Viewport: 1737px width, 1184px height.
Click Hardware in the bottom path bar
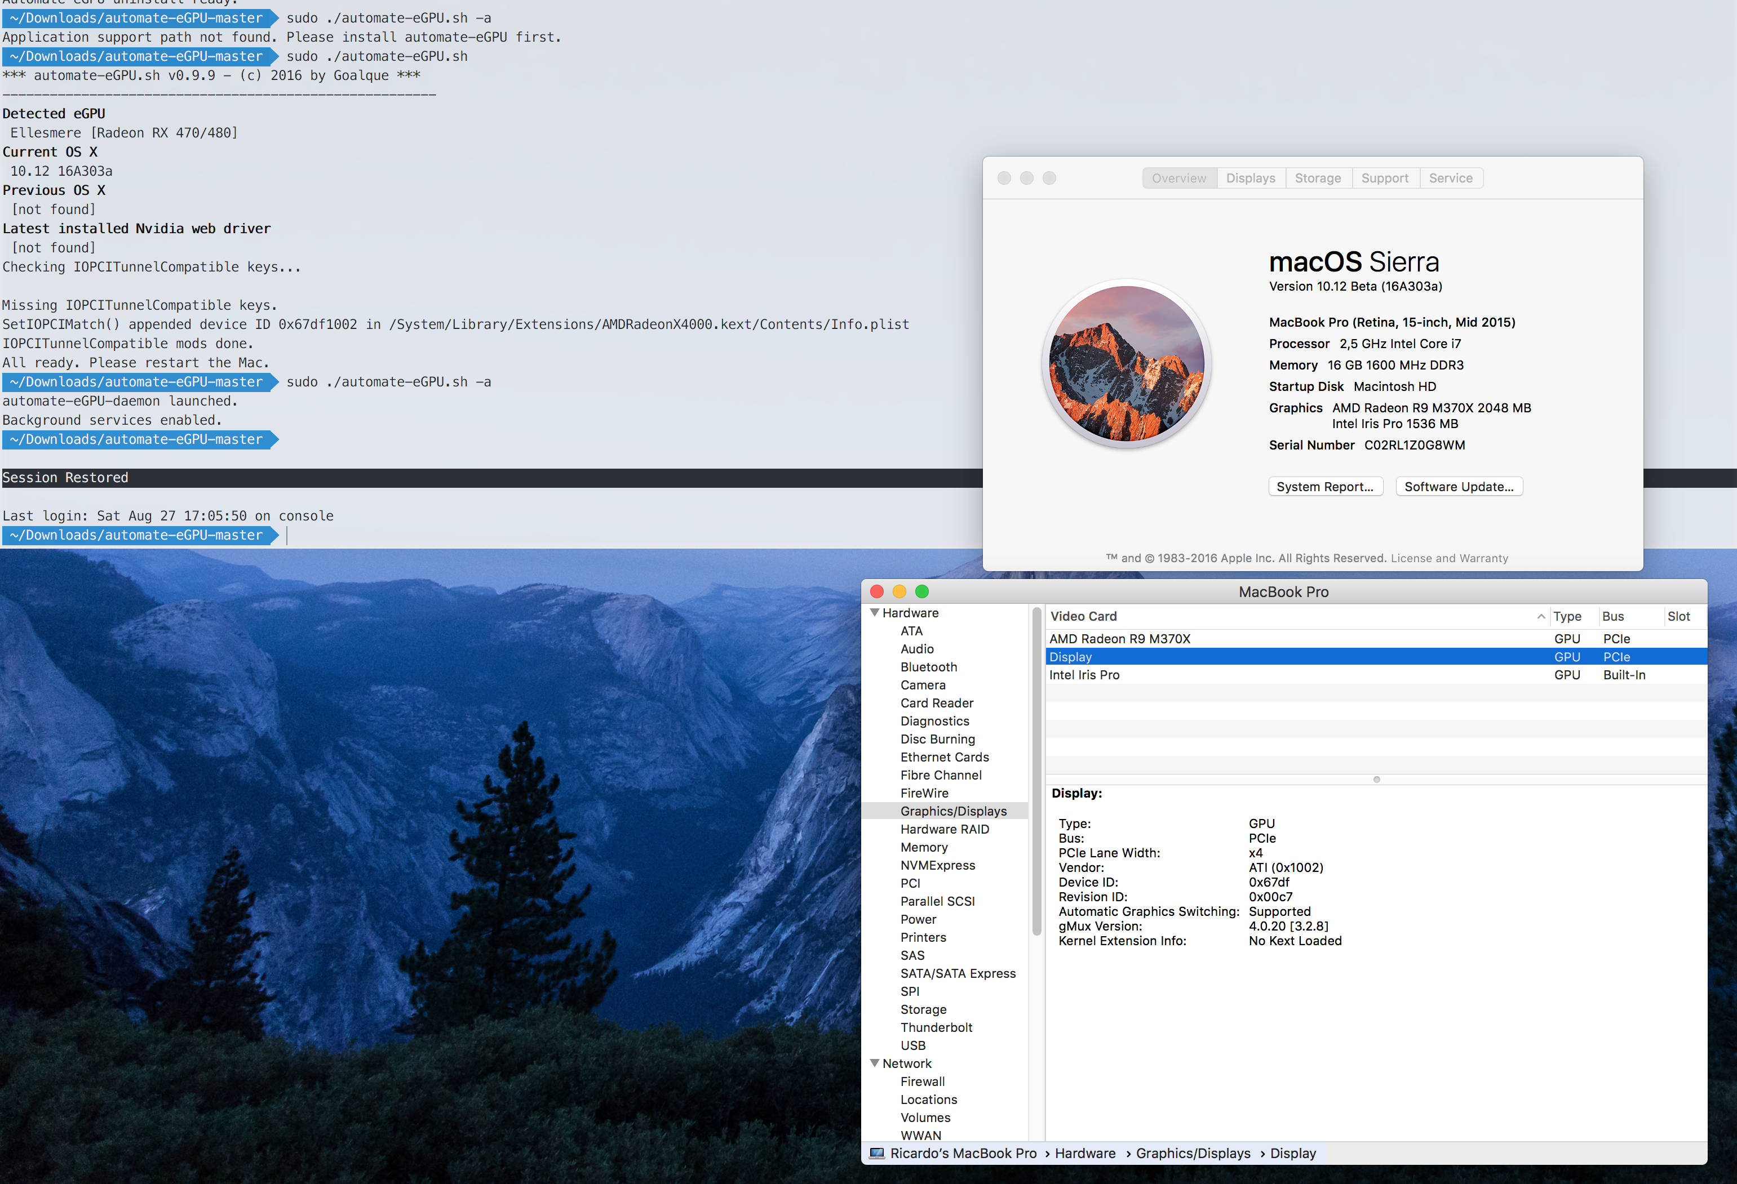[1085, 1154]
